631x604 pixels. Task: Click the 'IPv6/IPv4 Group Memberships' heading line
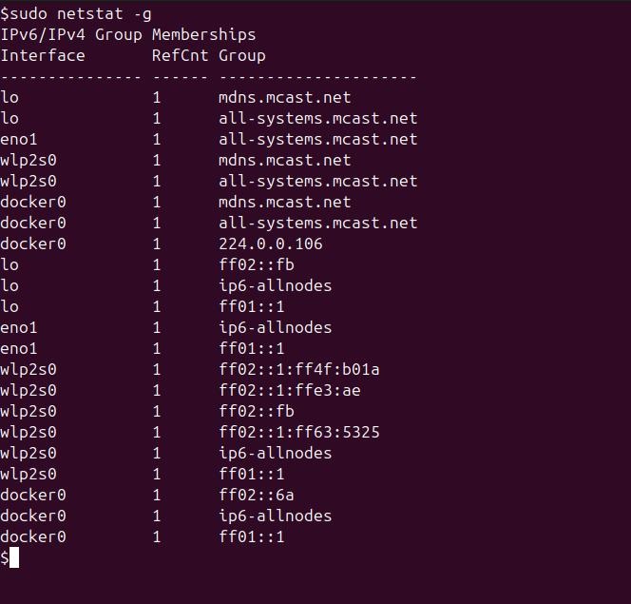pos(128,34)
